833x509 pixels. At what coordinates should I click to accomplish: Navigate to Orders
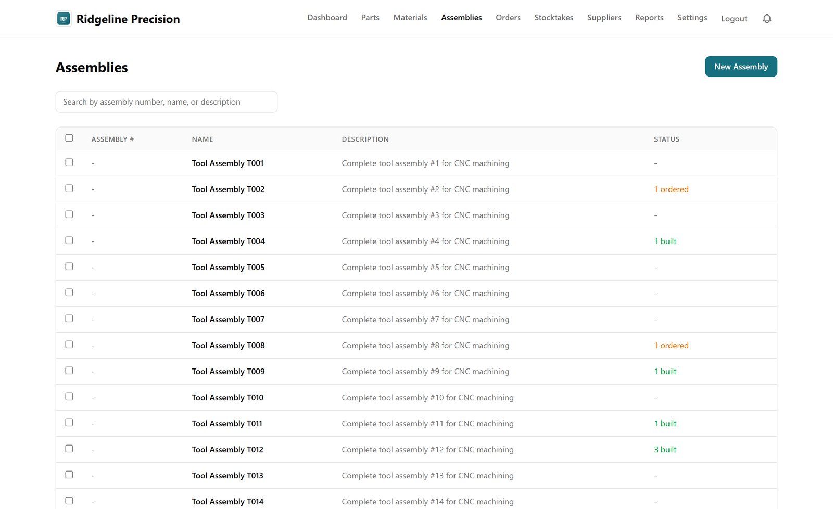pos(508,18)
